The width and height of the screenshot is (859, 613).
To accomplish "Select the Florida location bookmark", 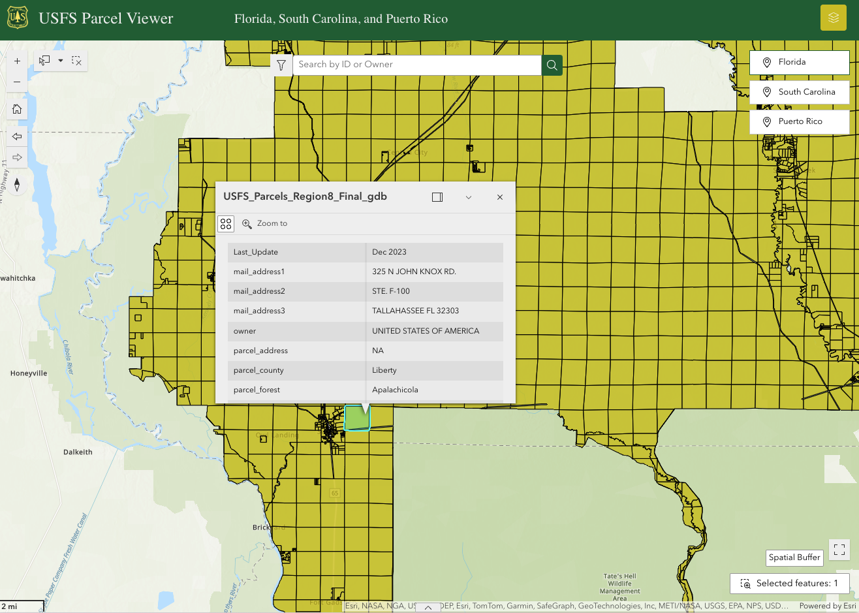I will 799,62.
